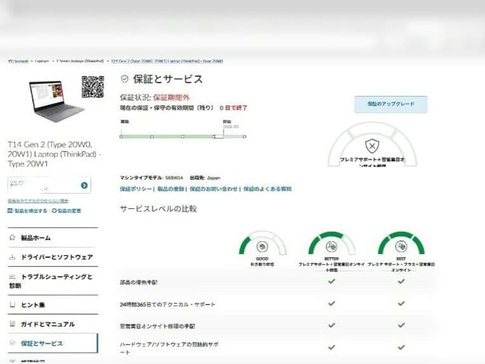
Task: Click the GOOD service level gauge icon
Action: pos(262,246)
